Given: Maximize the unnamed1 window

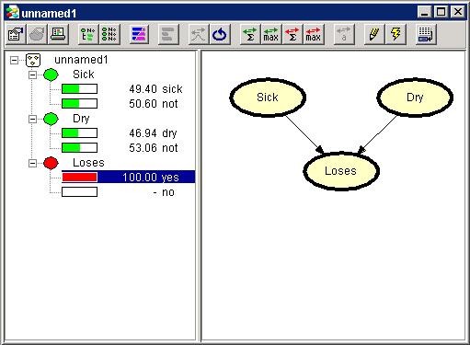Looking at the screenshot, I should (x=441, y=12).
